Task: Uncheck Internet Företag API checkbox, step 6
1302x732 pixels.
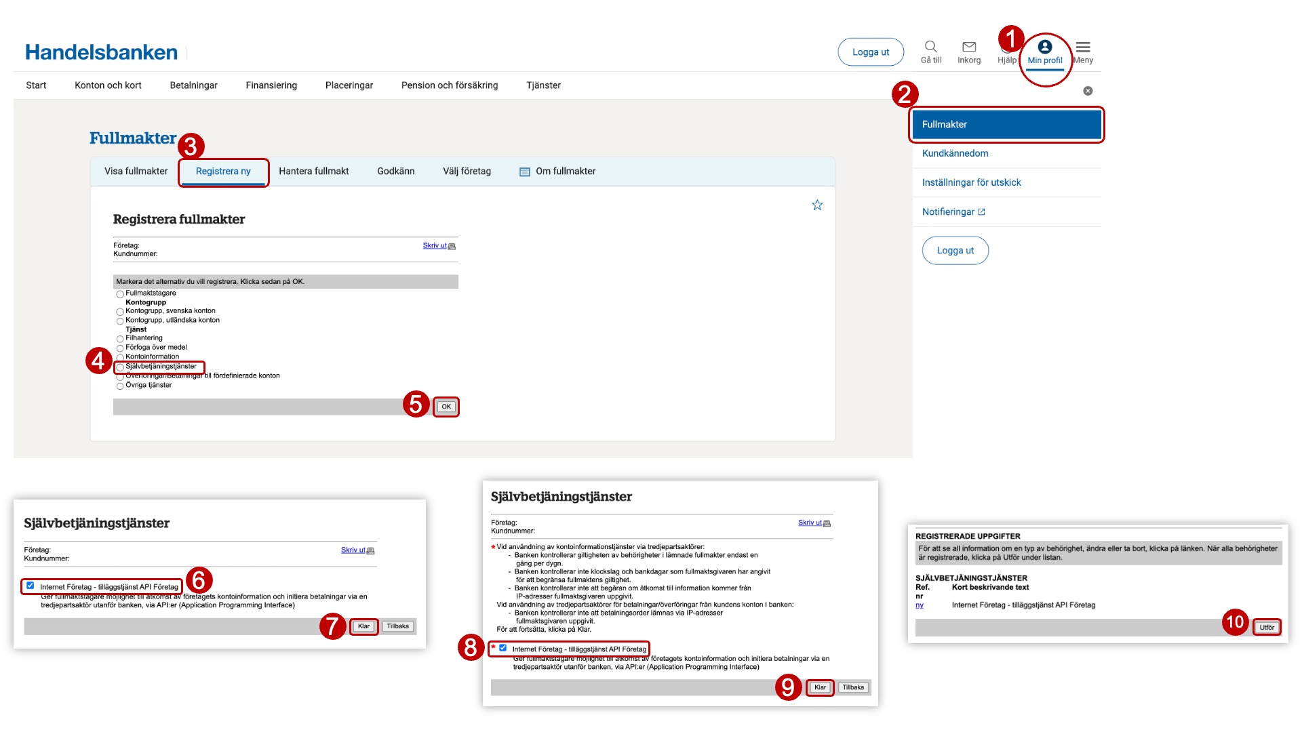Action: coord(30,586)
